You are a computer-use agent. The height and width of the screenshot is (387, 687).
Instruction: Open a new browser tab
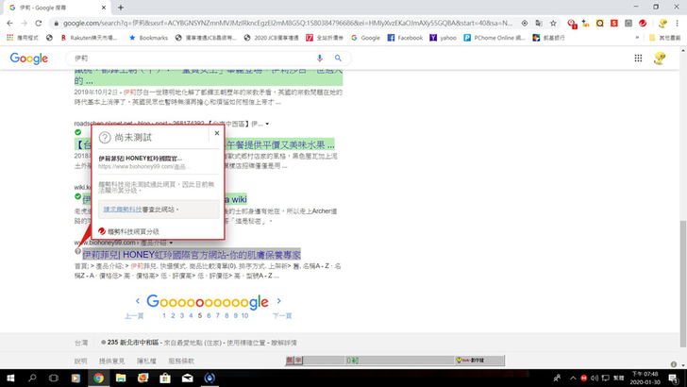[x=121, y=8]
